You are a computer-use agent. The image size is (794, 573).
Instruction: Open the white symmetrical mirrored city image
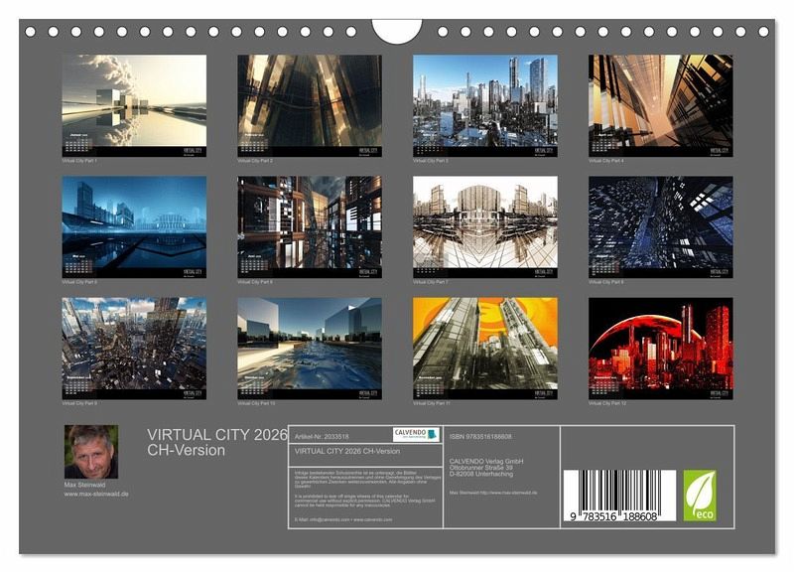[x=485, y=227]
